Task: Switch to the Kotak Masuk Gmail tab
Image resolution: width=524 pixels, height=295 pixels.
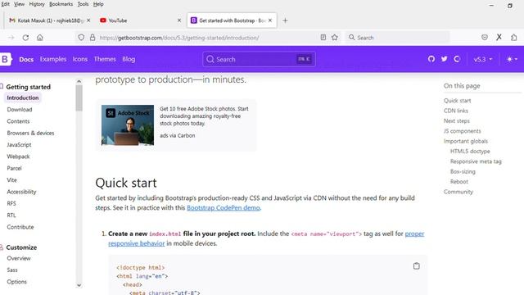Action: tap(50, 20)
